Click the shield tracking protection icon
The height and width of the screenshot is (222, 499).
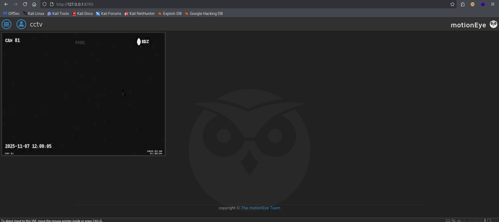pos(44,4)
